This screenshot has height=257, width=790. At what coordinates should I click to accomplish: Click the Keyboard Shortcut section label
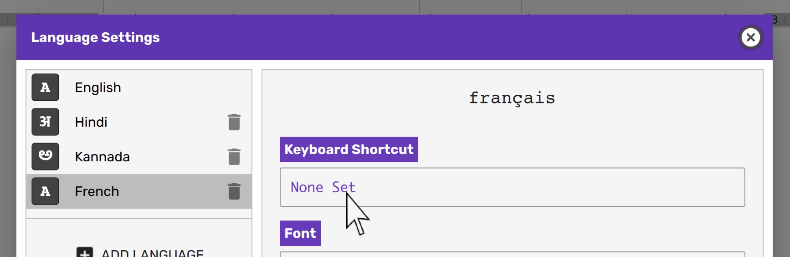pos(349,149)
